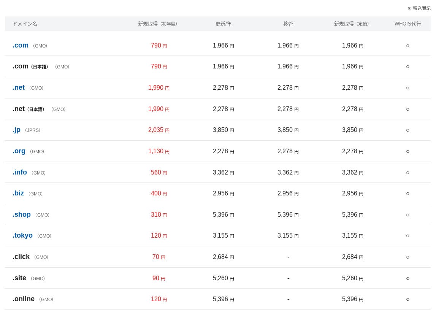Click the 移管 column header

(288, 24)
